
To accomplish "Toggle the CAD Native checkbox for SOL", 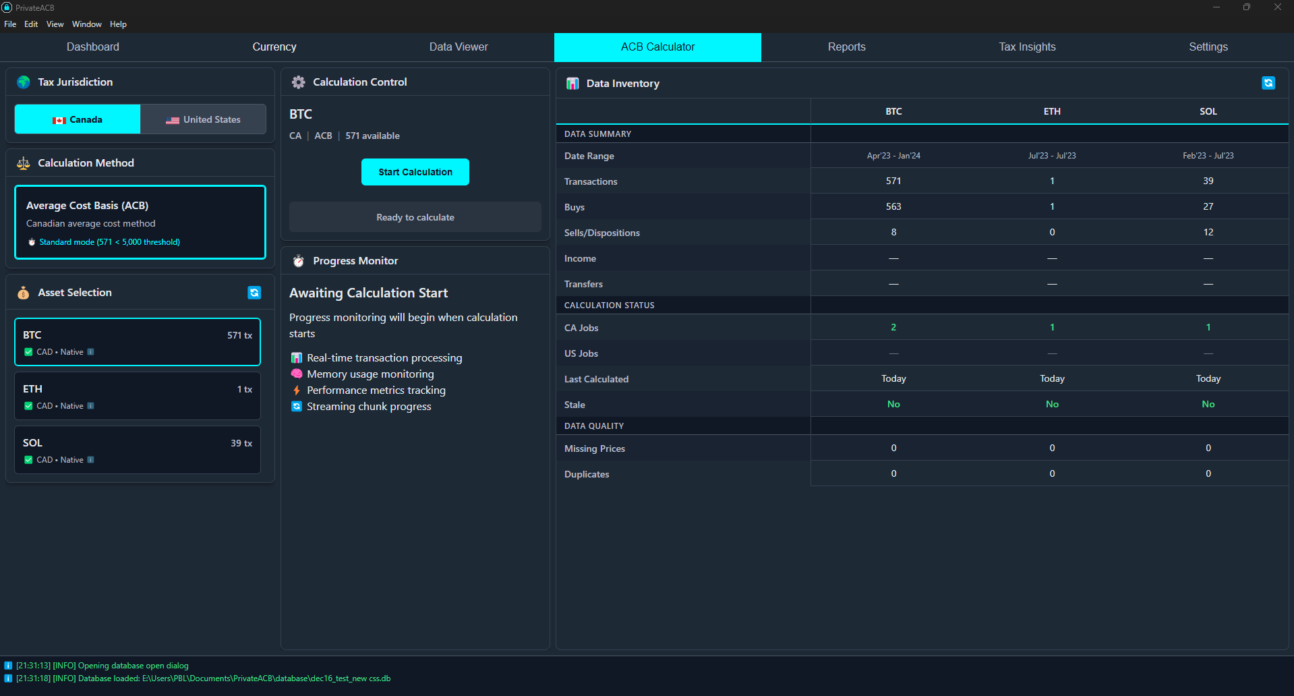I will pyautogui.click(x=28, y=459).
